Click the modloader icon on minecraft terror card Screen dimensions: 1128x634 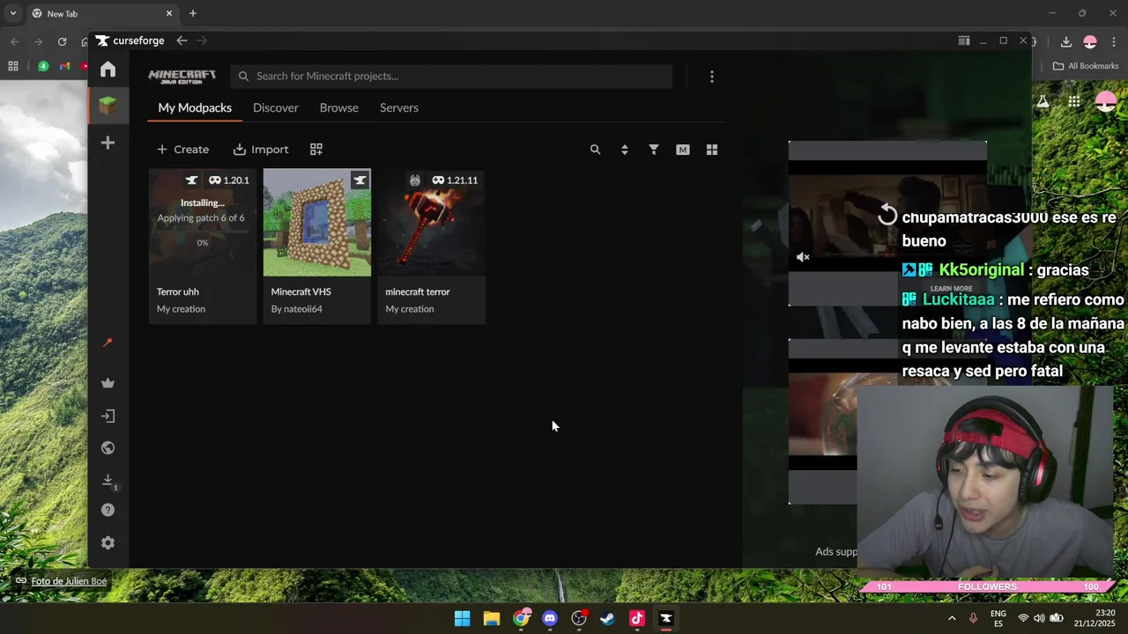[415, 181]
